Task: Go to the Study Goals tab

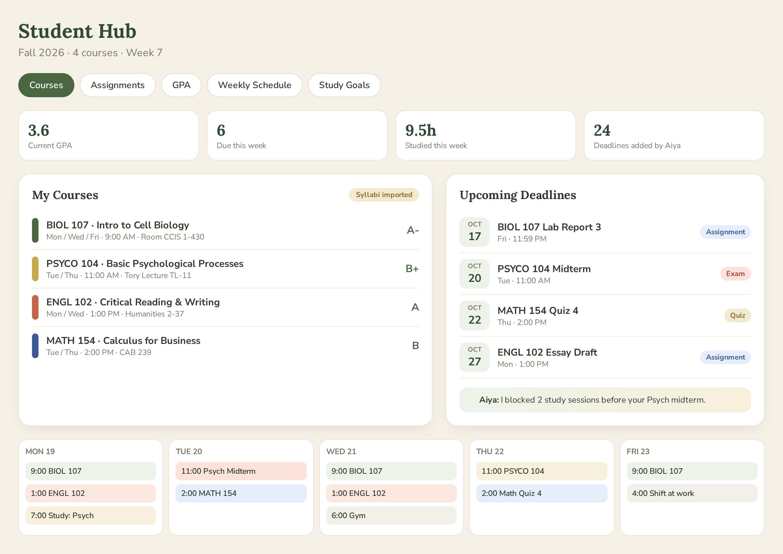Action: [344, 85]
